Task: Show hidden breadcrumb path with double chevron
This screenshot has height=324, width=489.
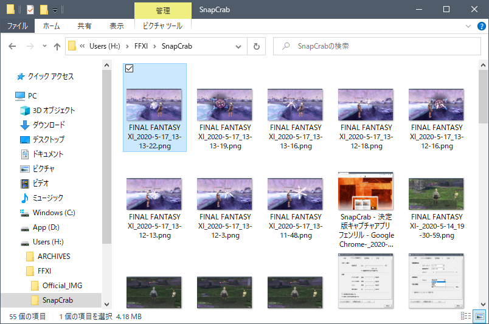Action: pos(82,46)
